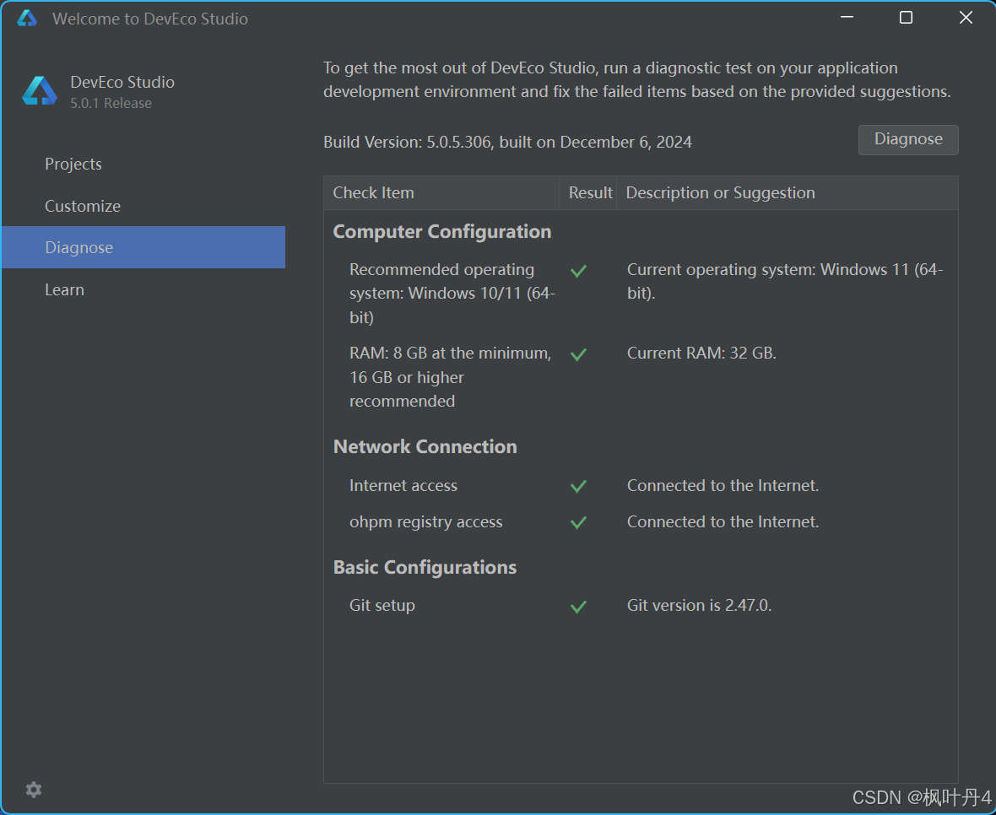
Task: Open the settings gear icon
Action: (x=34, y=790)
